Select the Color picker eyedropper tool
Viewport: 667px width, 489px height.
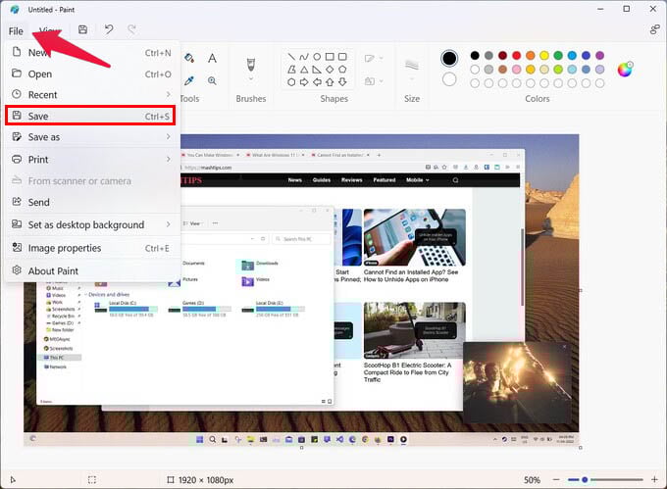pyautogui.click(x=189, y=80)
